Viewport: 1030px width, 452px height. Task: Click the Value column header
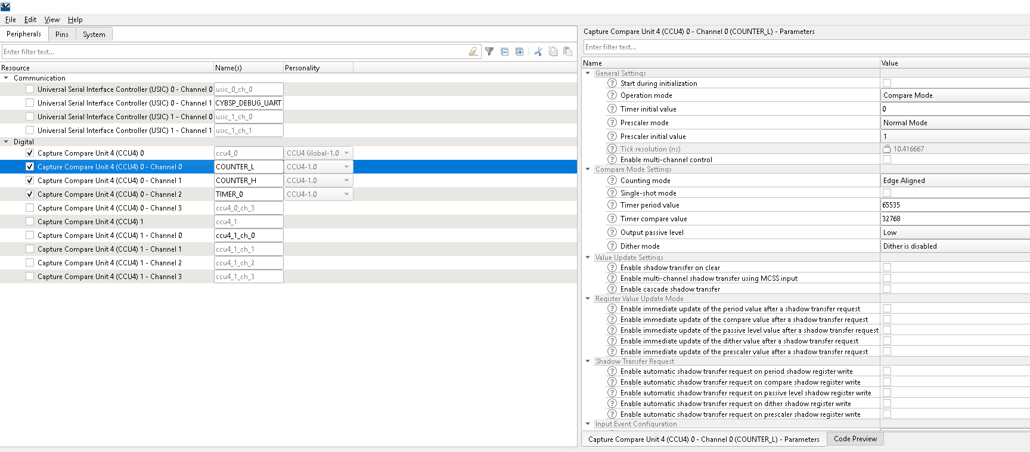955,63
